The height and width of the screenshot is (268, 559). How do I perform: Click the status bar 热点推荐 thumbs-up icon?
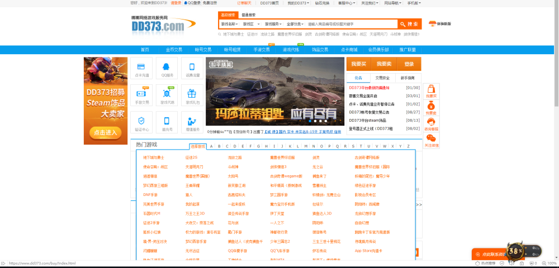(x=478, y=264)
